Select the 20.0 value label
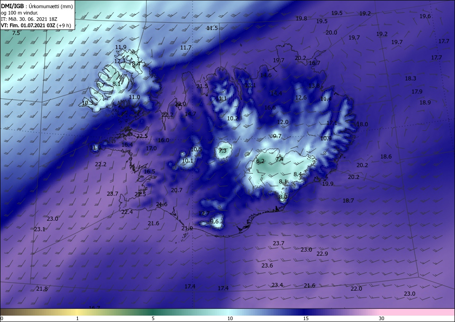The image size is (455, 322). click(x=331, y=32)
